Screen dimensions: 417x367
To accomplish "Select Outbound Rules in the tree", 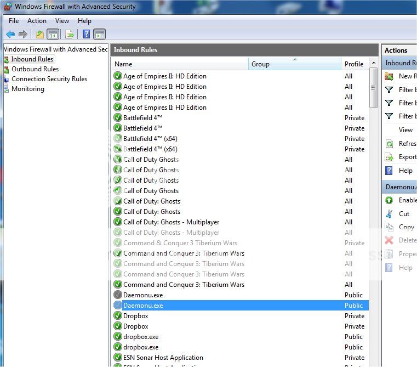I will pos(35,69).
